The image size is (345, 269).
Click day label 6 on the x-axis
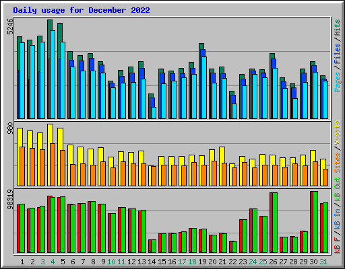pyautogui.click(x=73, y=262)
